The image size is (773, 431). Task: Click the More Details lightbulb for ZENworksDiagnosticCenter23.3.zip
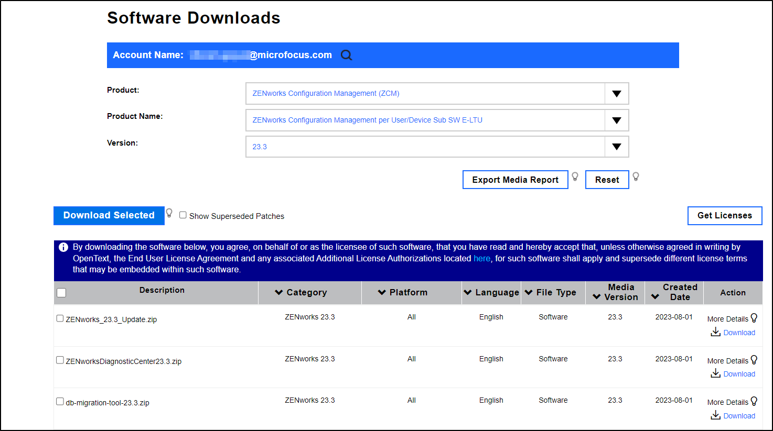754,360
